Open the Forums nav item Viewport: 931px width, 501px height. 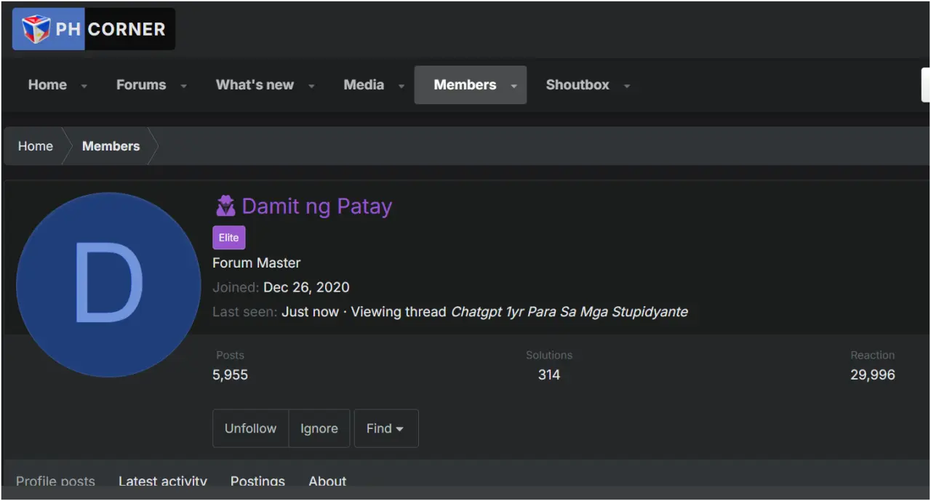pyautogui.click(x=141, y=85)
